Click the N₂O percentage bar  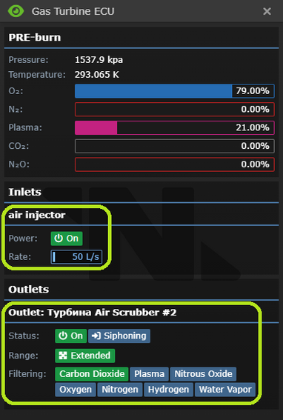coord(175,164)
